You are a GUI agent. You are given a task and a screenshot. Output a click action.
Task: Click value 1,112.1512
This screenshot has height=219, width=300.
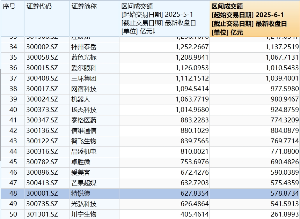click(x=192, y=78)
